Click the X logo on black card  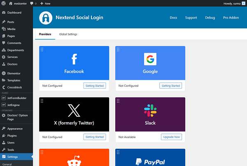click(x=74, y=111)
